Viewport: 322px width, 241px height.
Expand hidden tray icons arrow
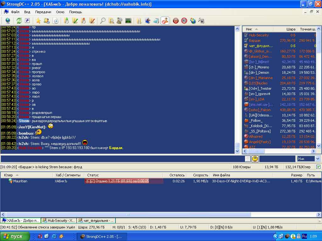tap(275, 236)
